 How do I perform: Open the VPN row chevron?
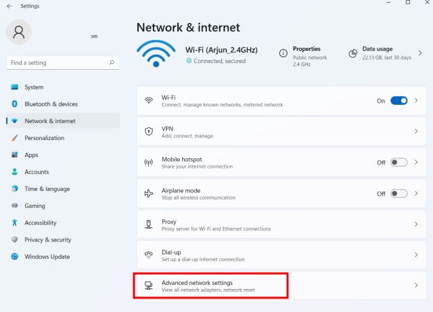pyautogui.click(x=416, y=131)
